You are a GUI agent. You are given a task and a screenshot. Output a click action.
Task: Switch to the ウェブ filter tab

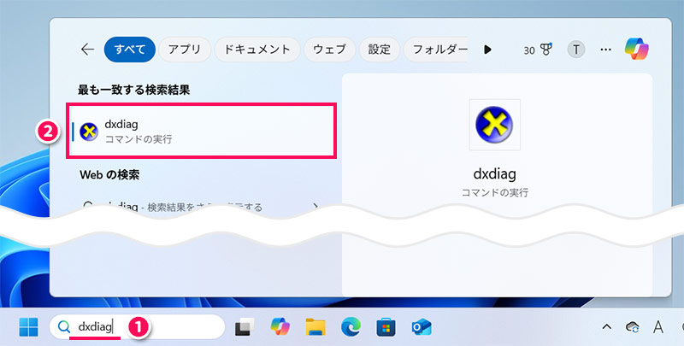tap(330, 50)
